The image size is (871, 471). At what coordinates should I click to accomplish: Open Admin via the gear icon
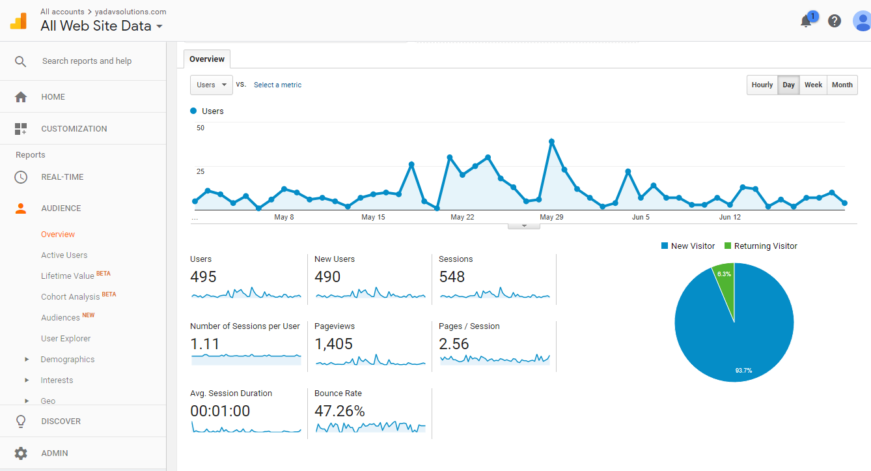pos(21,453)
